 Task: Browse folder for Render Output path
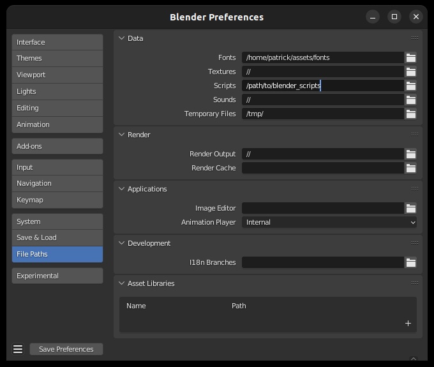pos(411,154)
